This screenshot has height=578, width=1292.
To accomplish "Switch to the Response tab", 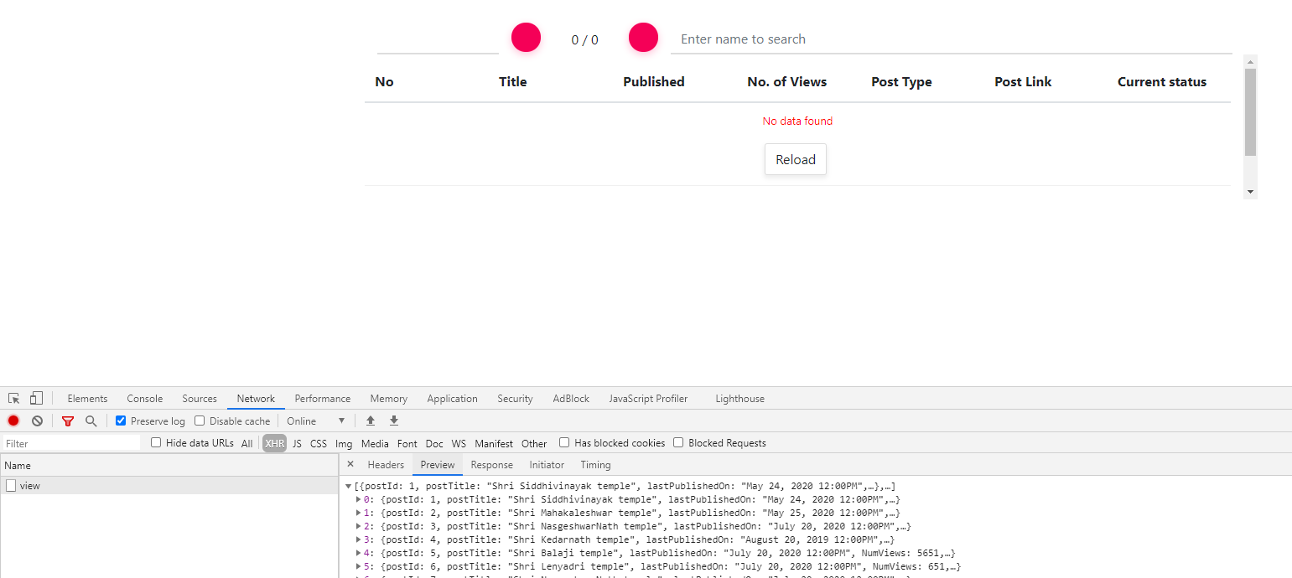I will 491,464.
